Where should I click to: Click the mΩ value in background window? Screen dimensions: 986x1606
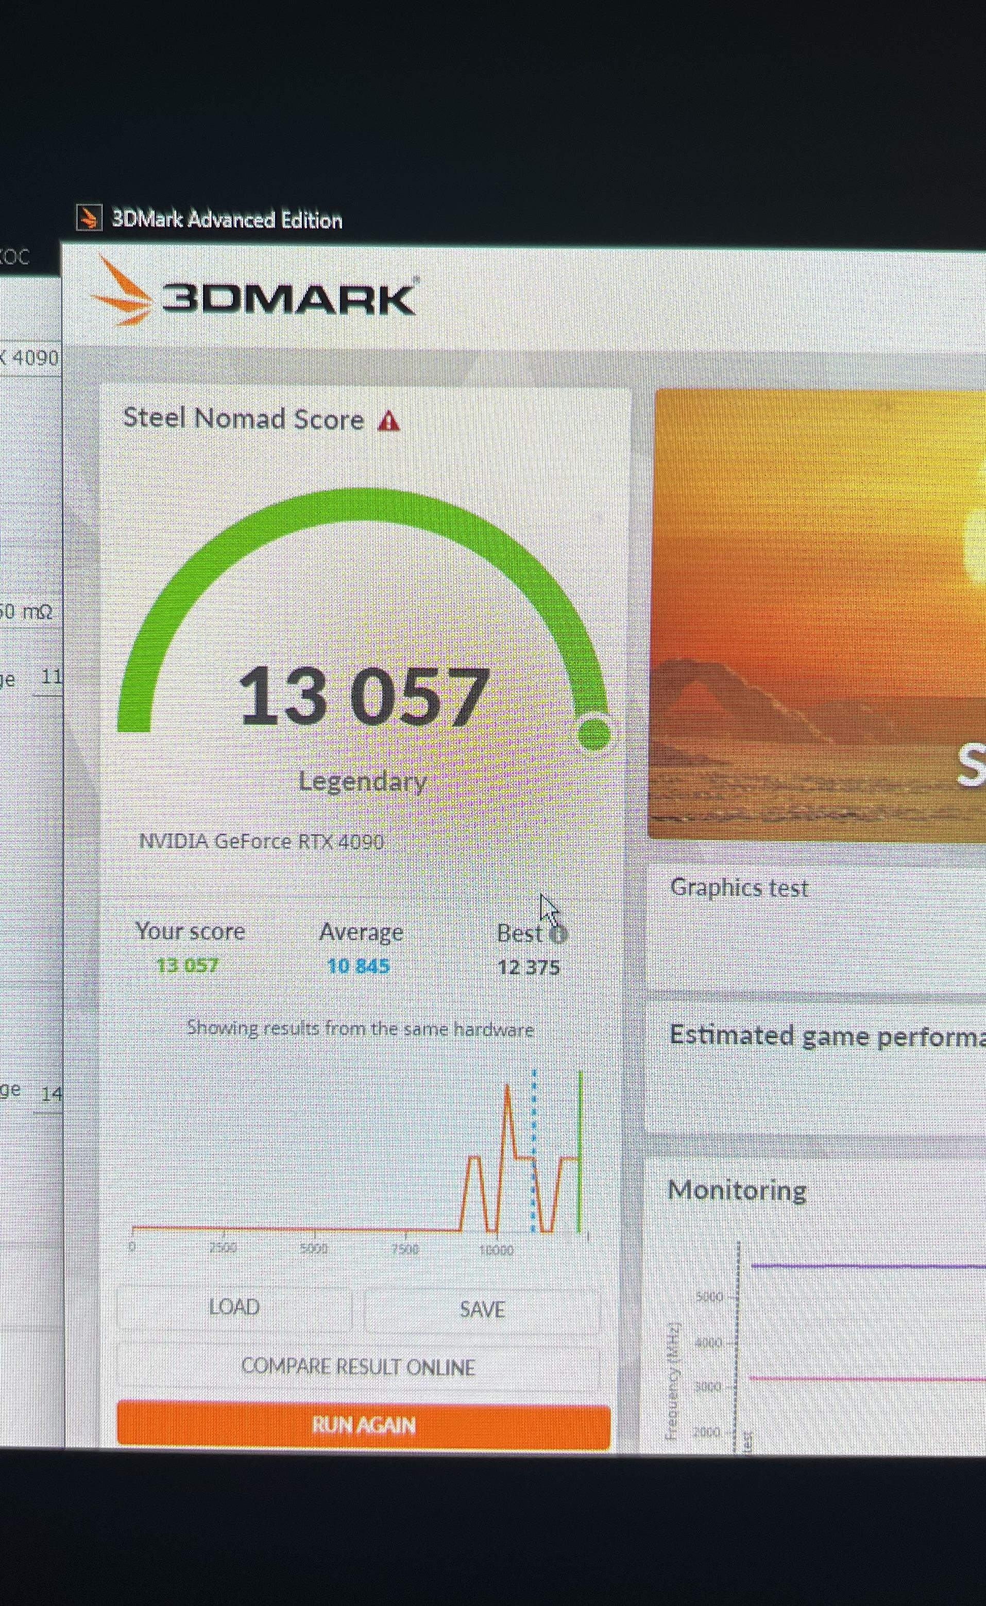pyautogui.click(x=26, y=612)
